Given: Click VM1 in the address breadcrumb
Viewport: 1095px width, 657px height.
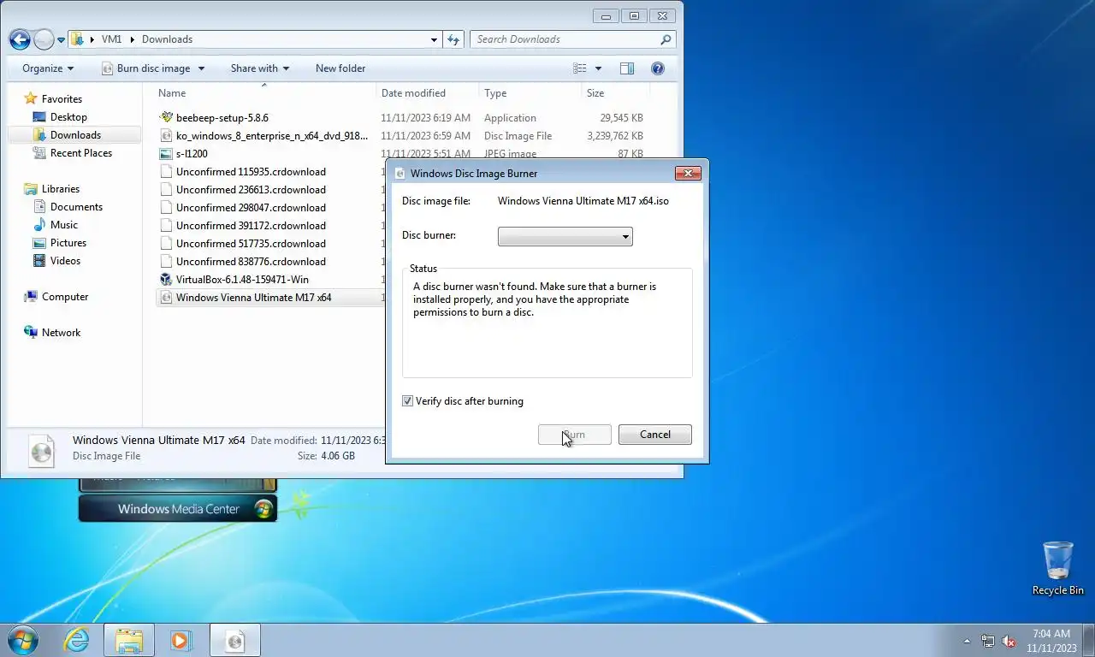Looking at the screenshot, I should pos(111,39).
